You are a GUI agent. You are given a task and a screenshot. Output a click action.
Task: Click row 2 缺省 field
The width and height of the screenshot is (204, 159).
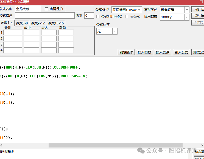(x=66, y=39)
